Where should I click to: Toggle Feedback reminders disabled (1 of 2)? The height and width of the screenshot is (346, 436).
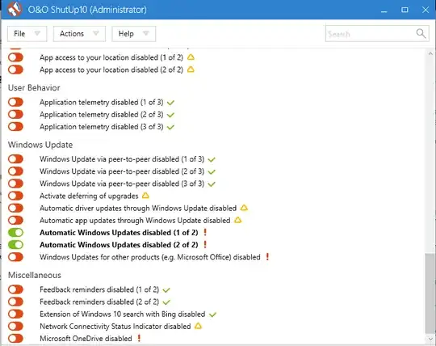coord(15,289)
